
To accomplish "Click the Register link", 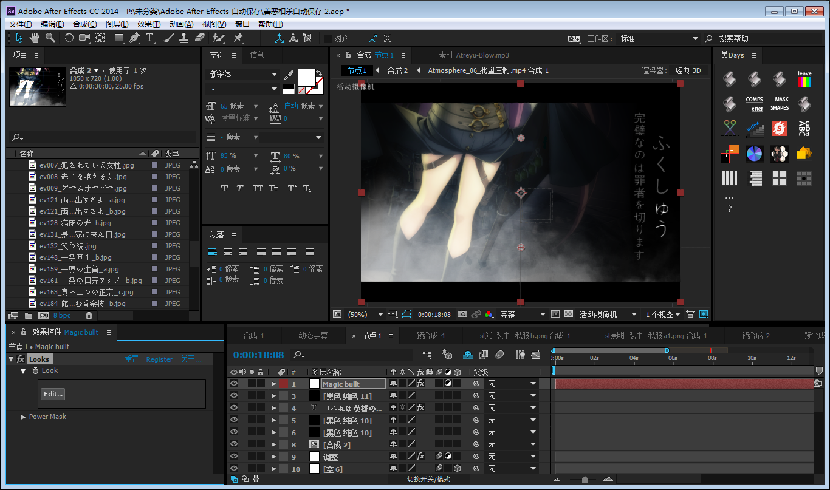I will pos(159,359).
